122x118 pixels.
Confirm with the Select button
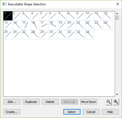72,112
